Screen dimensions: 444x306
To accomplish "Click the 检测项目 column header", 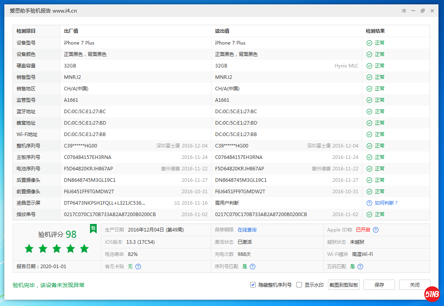I will 26,31.
